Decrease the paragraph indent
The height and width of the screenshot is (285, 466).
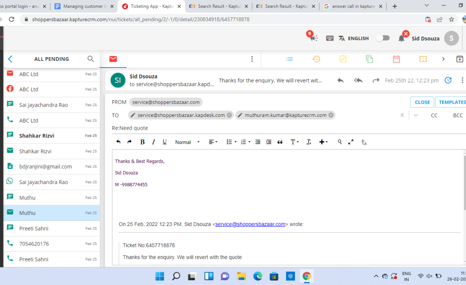(x=257, y=142)
